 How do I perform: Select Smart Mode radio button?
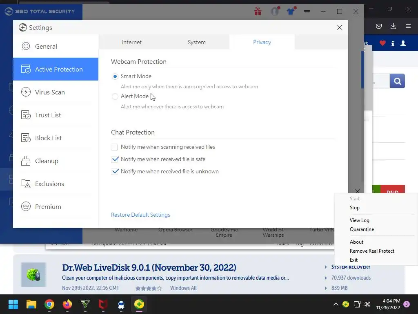pos(115,76)
